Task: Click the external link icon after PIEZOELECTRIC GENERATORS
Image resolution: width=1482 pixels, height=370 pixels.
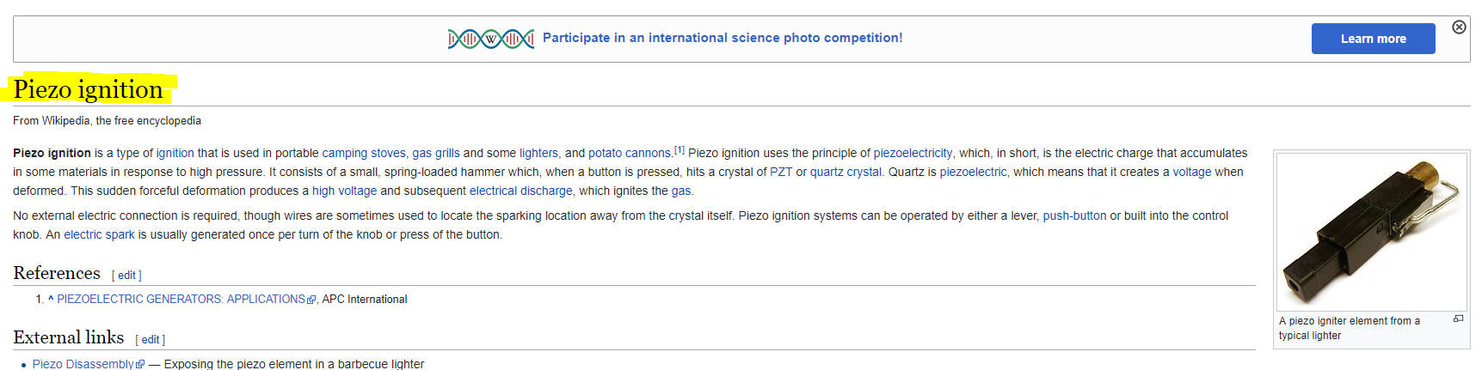Action: [x=311, y=300]
